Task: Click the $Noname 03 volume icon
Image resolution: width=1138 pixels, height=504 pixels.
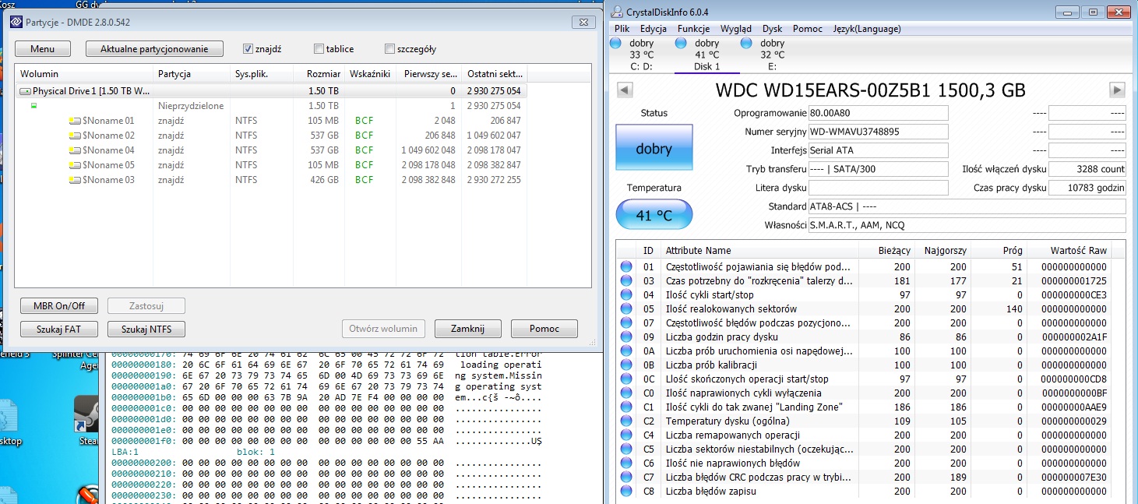Action: click(75, 180)
